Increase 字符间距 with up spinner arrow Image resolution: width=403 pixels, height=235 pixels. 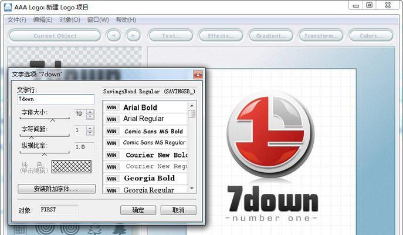tap(90, 128)
